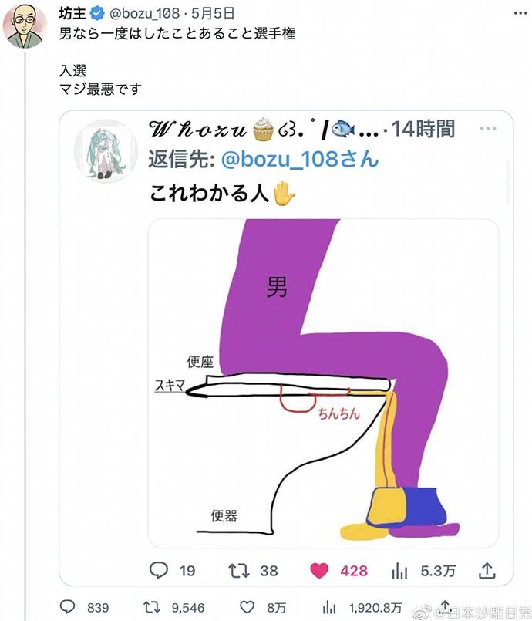Open the @bozu_108さん reply mention link
This screenshot has width=532, height=621.
[x=300, y=159]
